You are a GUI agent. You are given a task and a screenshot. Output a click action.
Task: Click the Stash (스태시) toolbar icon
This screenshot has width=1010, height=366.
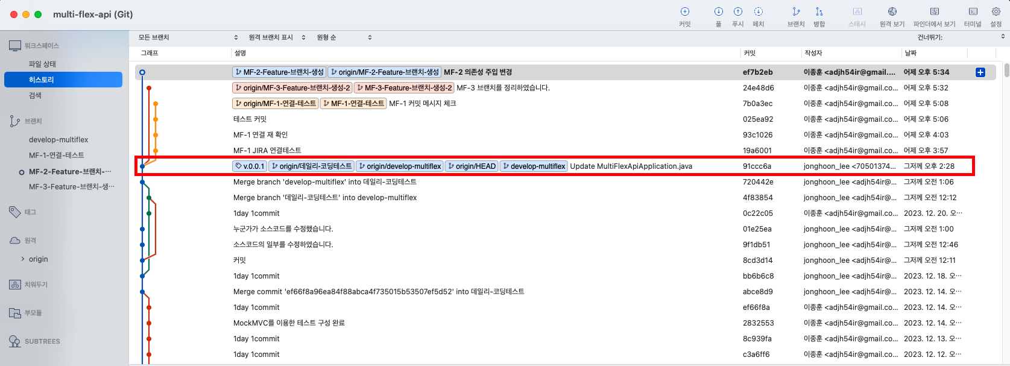(x=857, y=11)
